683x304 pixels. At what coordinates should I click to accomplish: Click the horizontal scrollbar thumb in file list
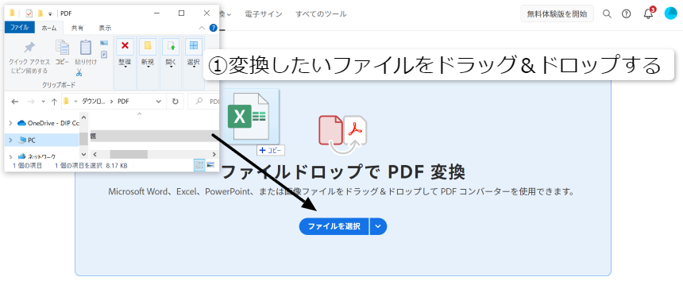coord(129,154)
